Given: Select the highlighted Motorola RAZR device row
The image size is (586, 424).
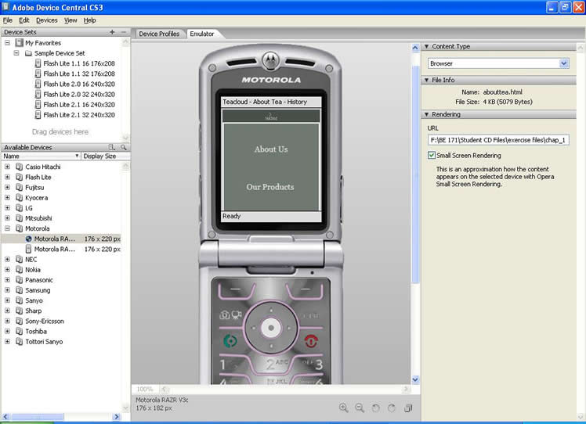Looking at the screenshot, I should coord(61,239).
